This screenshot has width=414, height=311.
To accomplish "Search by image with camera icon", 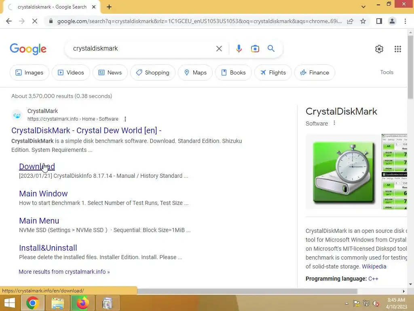I will (255, 49).
